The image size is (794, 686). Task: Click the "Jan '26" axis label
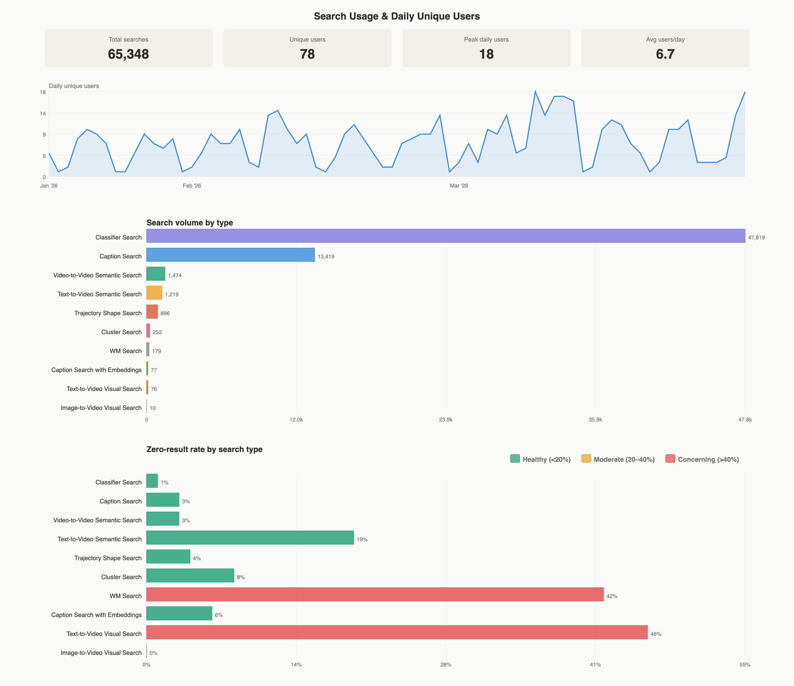click(49, 186)
